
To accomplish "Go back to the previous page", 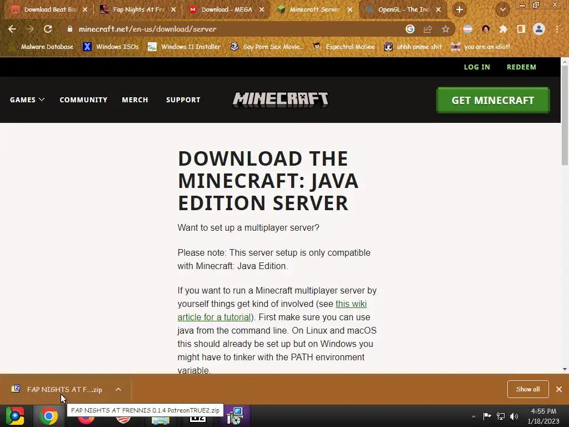I will [x=12, y=29].
